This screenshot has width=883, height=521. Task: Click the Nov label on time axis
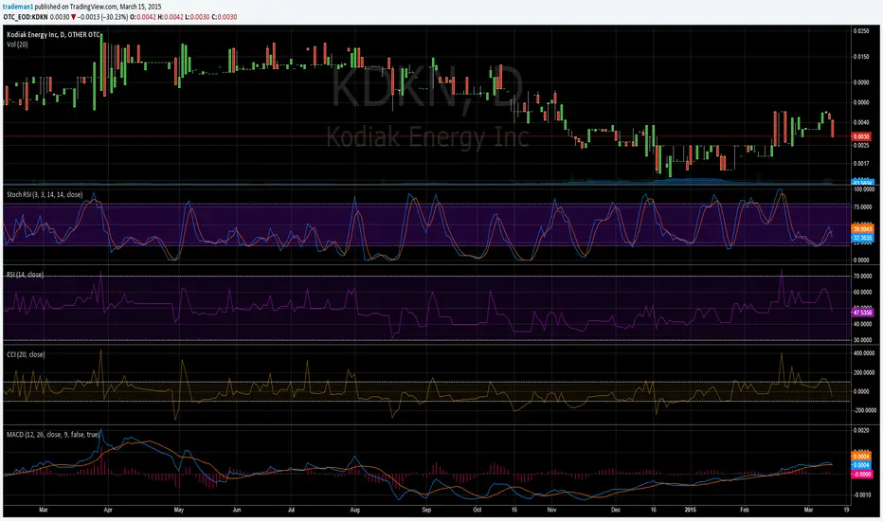[551, 510]
